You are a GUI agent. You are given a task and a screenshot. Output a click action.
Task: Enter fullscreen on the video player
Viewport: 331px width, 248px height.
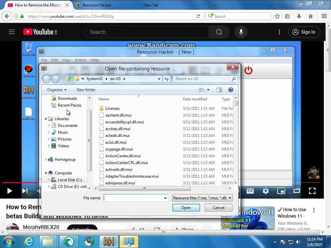click(312, 191)
